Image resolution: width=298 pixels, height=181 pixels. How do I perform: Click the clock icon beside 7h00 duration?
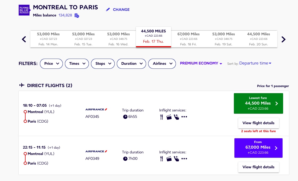coord(125,159)
